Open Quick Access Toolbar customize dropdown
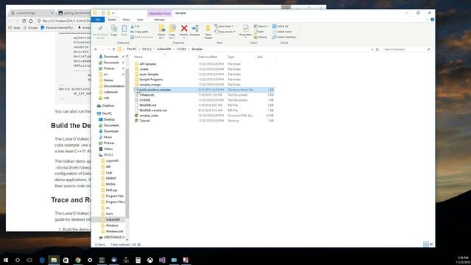 (x=113, y=13)
